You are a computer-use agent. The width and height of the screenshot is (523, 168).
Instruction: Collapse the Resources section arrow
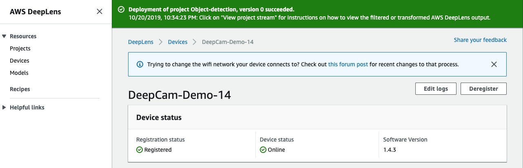(x=4, y=36)
